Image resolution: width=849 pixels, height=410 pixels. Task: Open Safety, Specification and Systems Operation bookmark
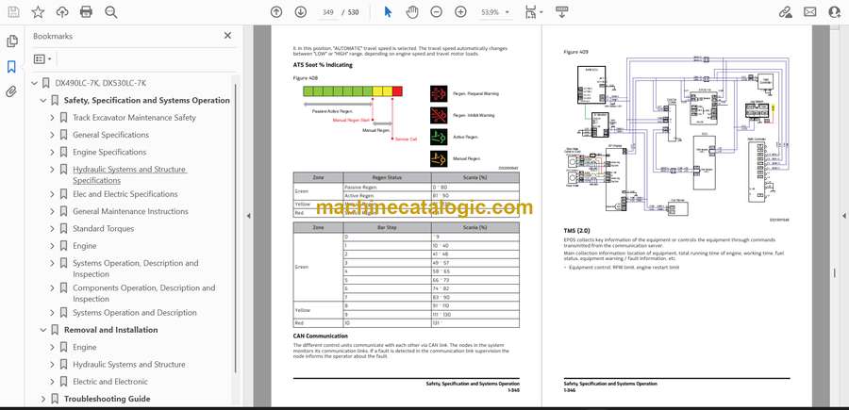147,100
